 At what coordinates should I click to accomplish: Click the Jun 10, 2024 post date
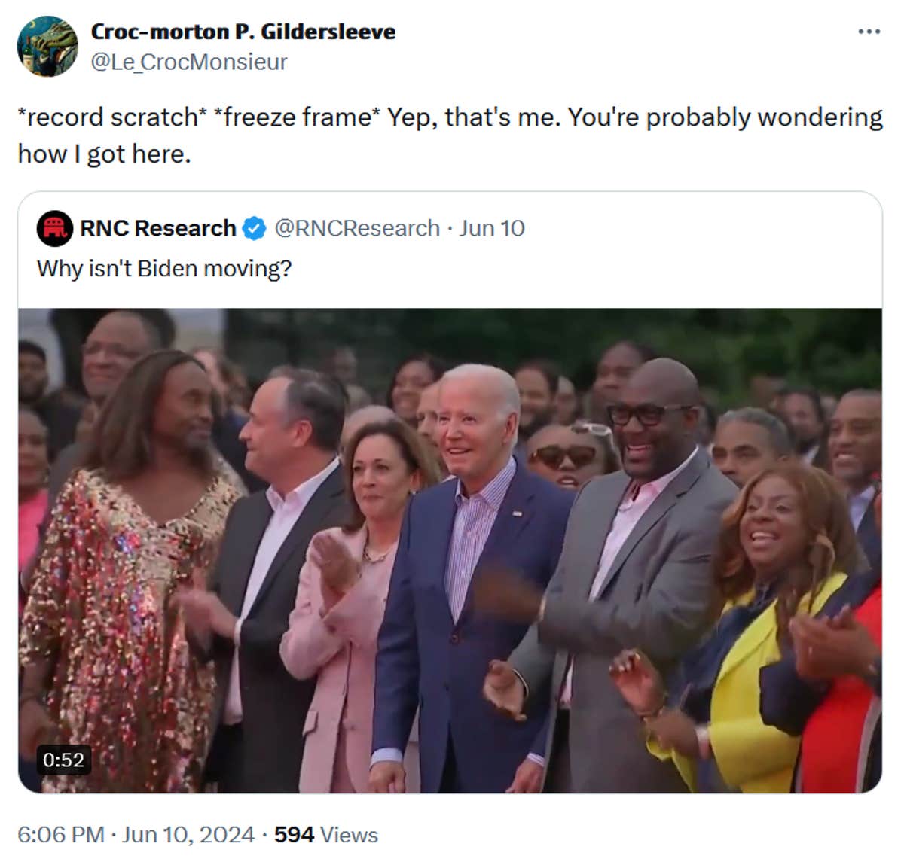(x=188, y=835)
